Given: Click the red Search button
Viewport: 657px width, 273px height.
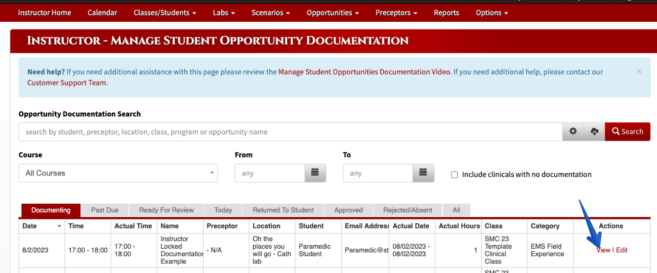Looking at the screenshot, I should coord(627,132).
